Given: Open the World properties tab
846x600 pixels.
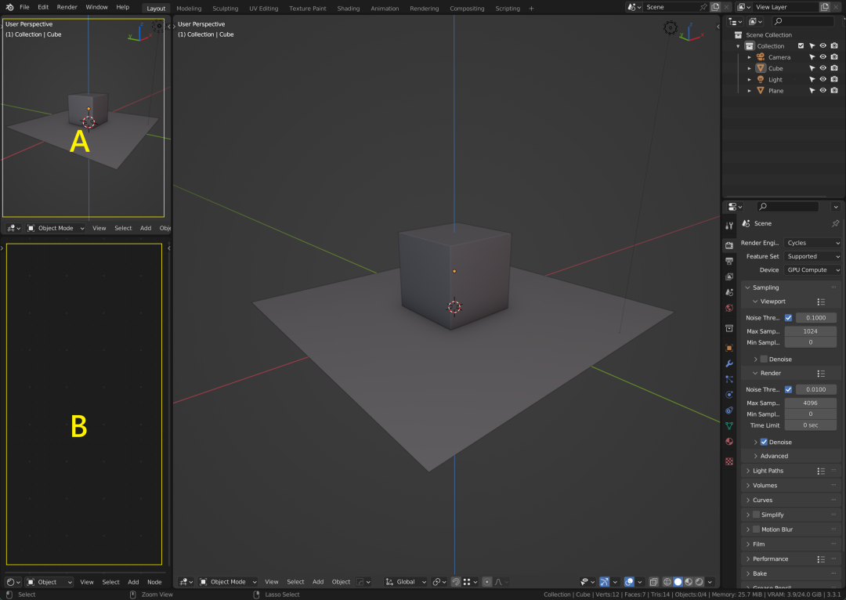Looking at the screenshot, I should pos(729,308).
